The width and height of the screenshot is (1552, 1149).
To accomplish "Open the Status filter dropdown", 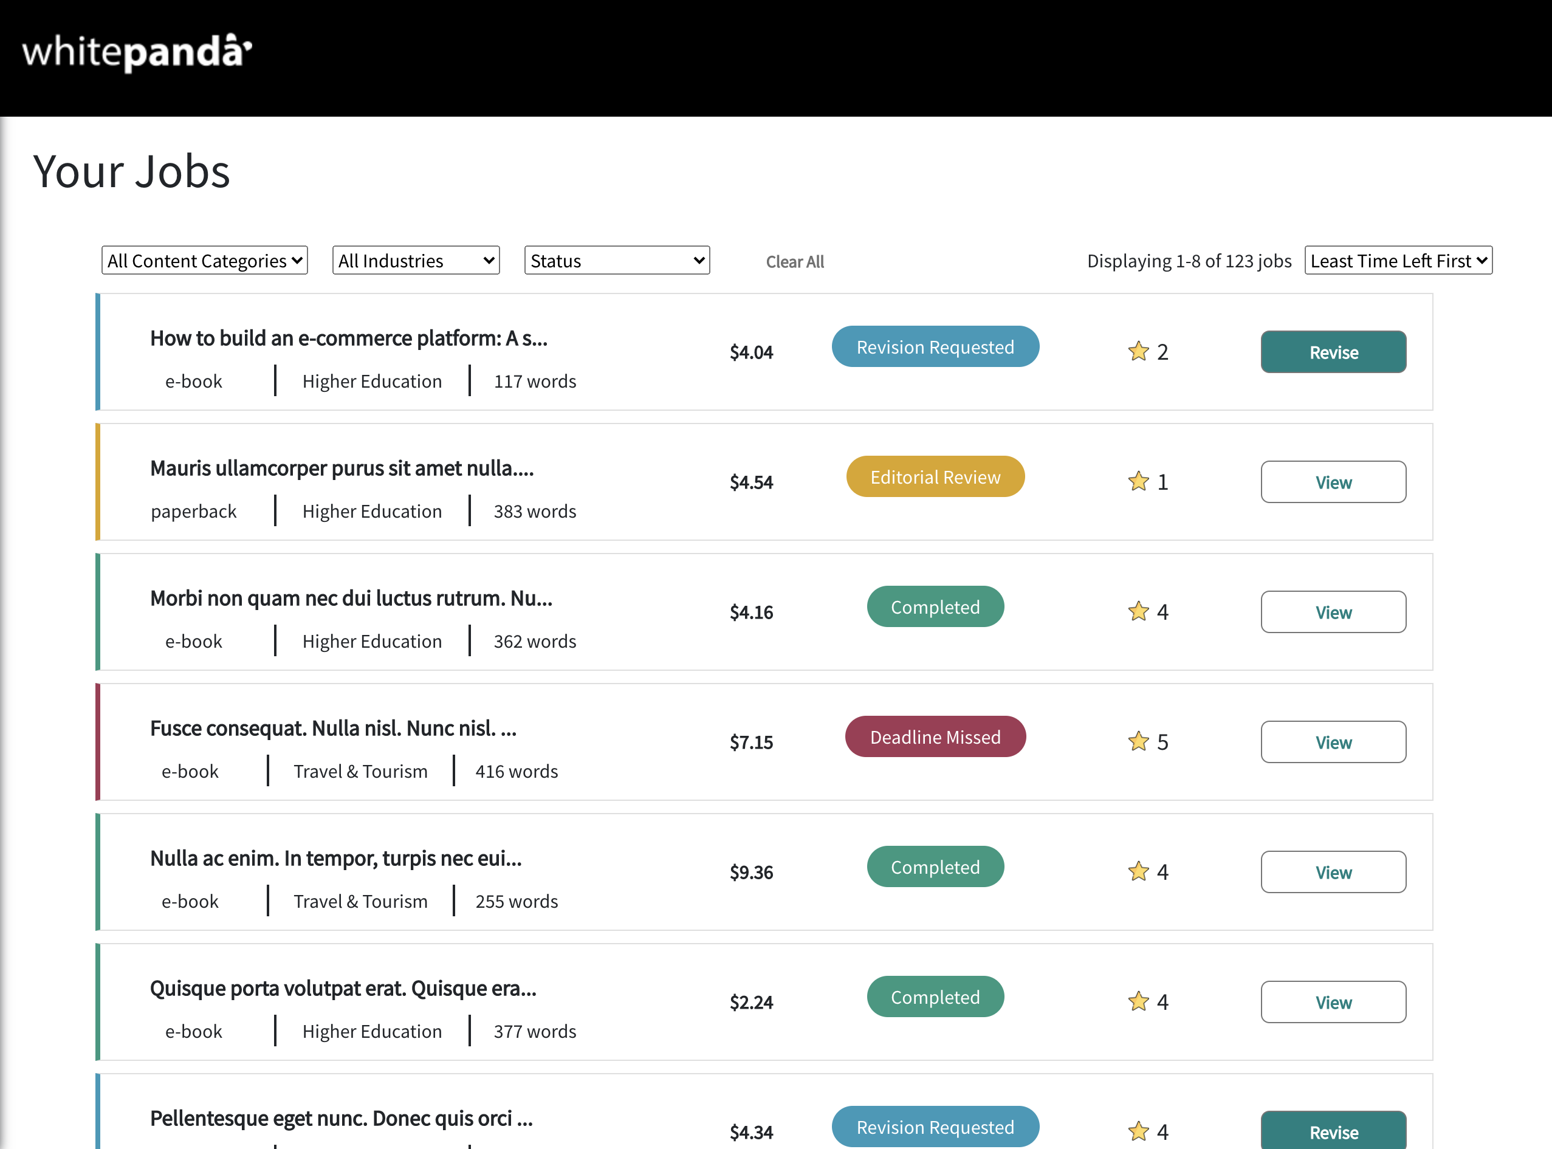I will tap(616, 261).
